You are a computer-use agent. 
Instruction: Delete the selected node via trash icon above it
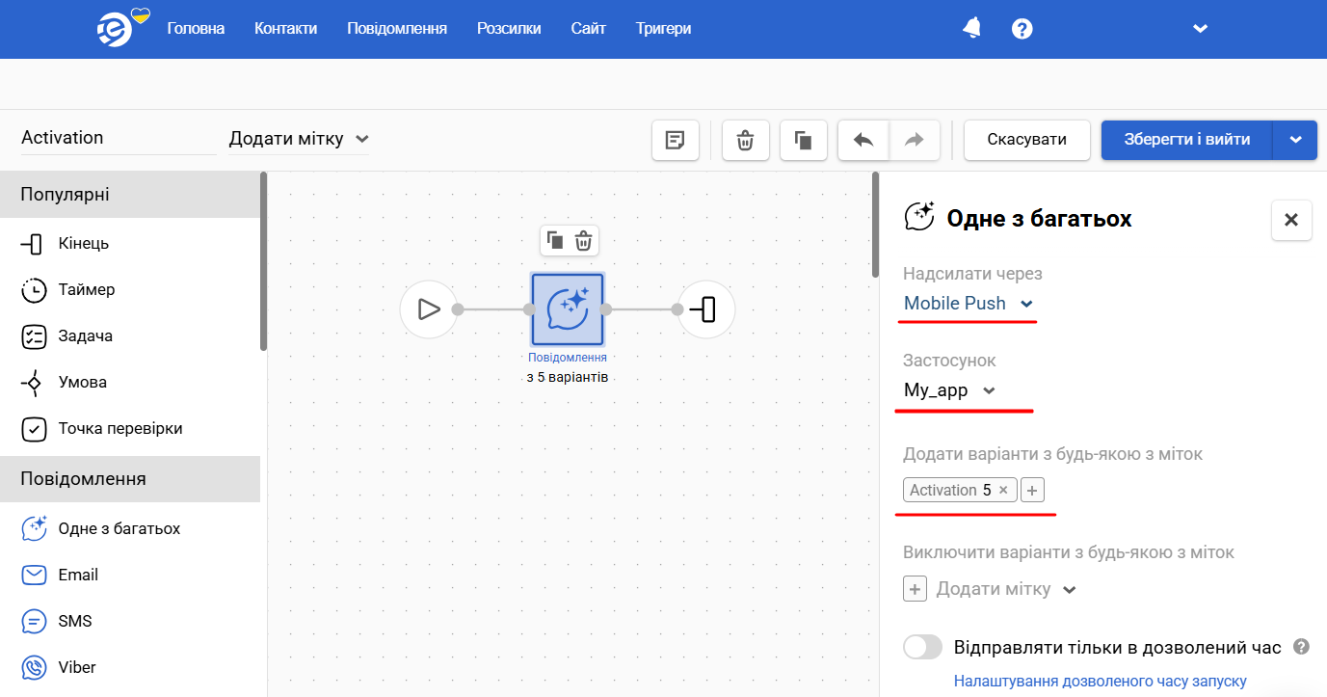coord(583,240)
